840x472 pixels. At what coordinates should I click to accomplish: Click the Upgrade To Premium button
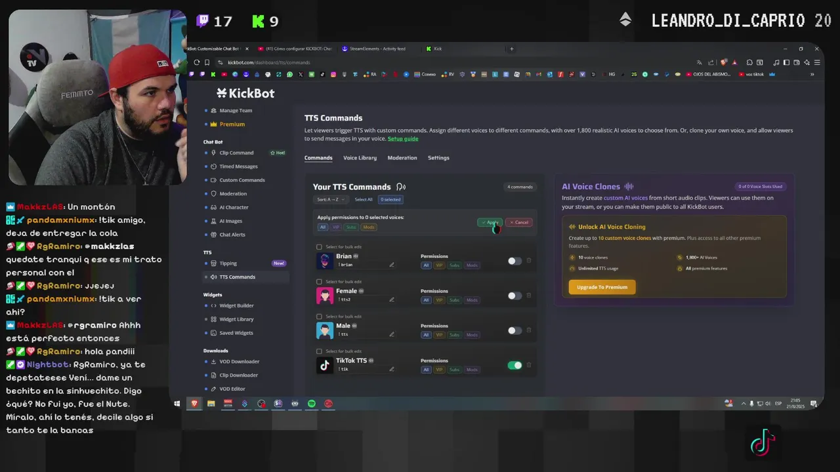(602, 287)
